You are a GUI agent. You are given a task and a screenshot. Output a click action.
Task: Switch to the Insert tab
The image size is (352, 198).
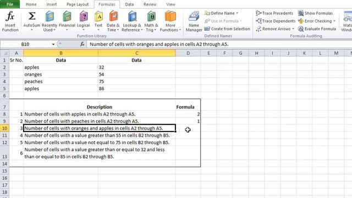tap(51, 4)
